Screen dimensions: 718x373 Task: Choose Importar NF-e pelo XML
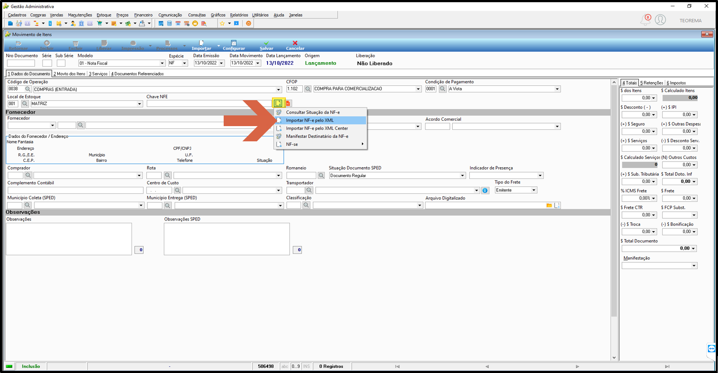point(320,120)
